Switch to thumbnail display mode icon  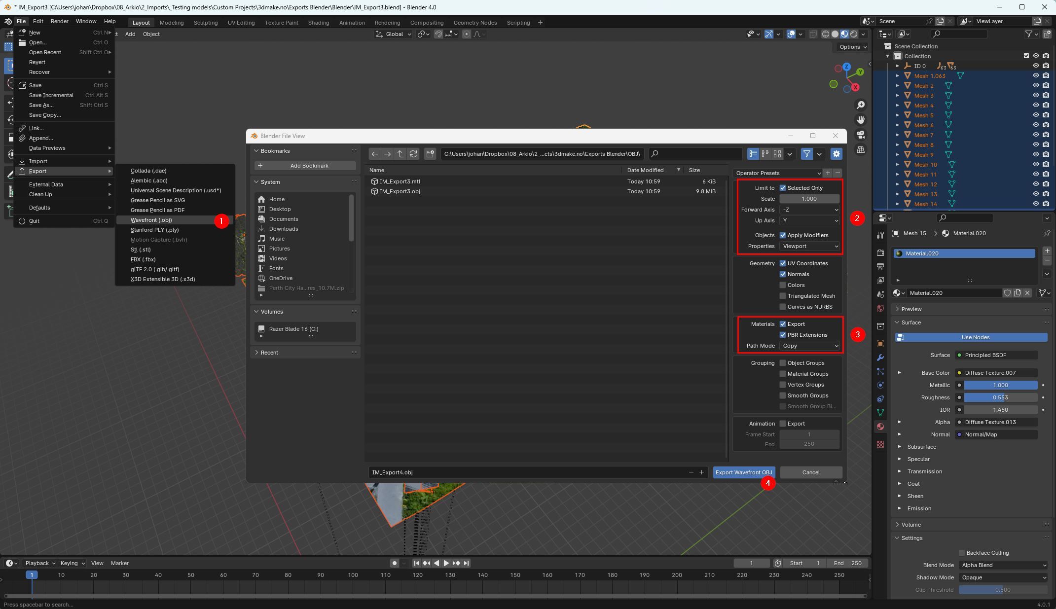pos(777,154)
